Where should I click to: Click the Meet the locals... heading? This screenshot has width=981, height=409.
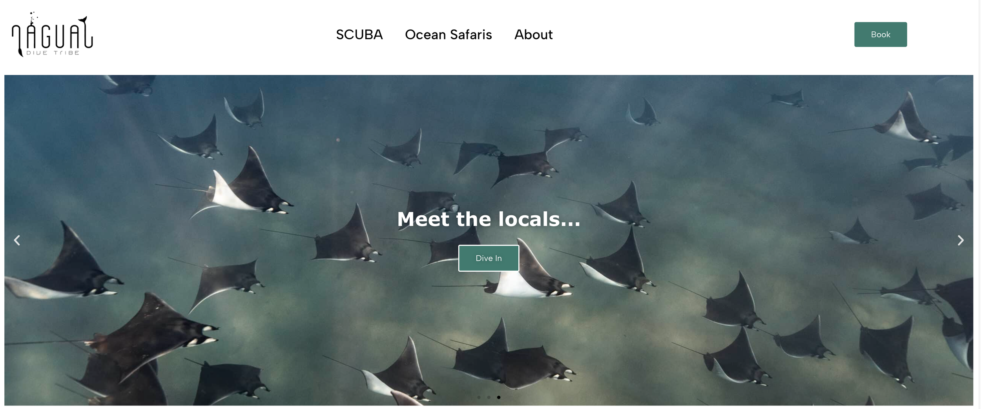(489, 219)
